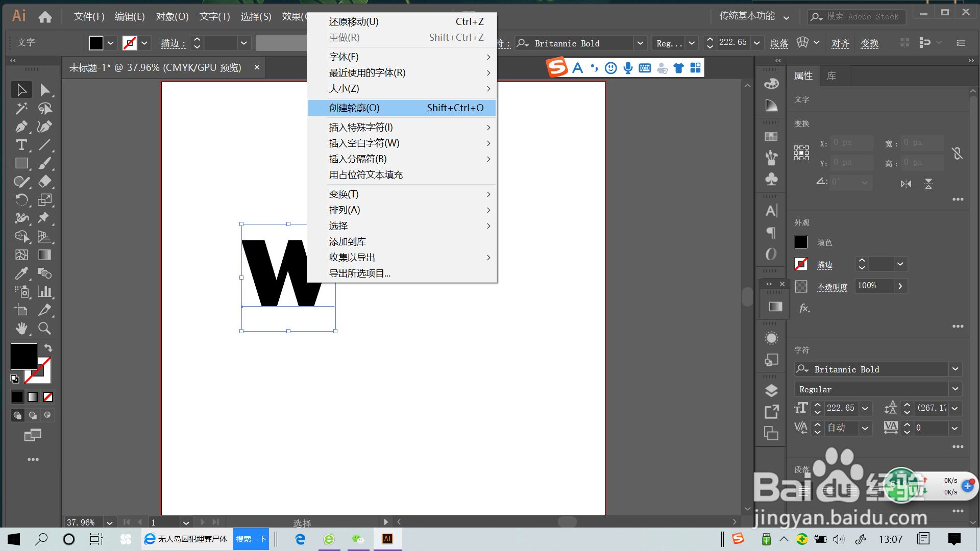Click the 不透明度 opacity link
Viewport: 980px width, 551px height.
[x=832, y=286]
